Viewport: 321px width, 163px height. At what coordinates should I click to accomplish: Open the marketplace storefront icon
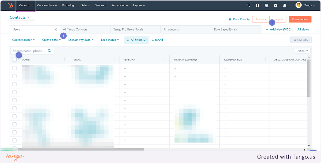pyautogui.click(x=266, y=5)
